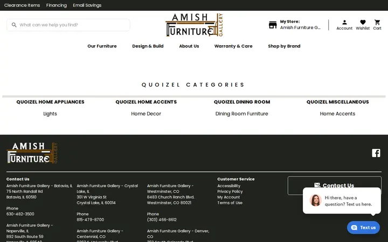Click the '75 North Randall Rd' address
This screenshot has height=242, width=388.
point(24,191)
